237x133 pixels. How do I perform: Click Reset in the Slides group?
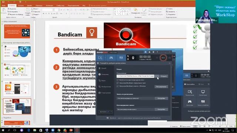[x=36, y=11]
